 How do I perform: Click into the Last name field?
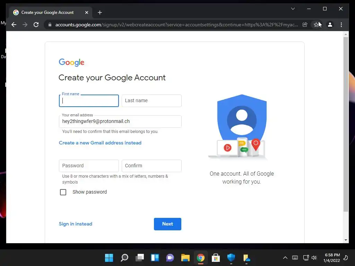click(x=151, y=101)
